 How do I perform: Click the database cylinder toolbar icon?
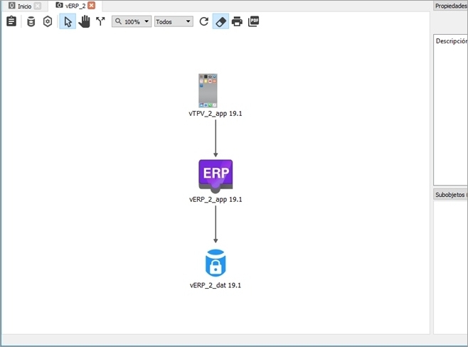30,21
